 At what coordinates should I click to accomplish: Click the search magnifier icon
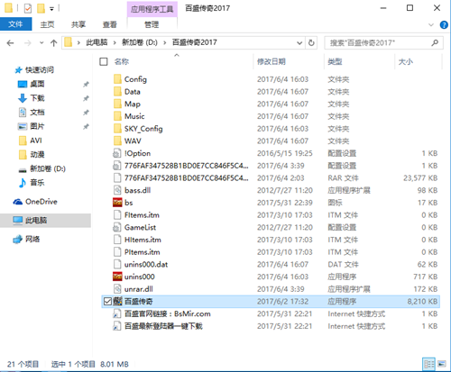click(x=435, y=43)
